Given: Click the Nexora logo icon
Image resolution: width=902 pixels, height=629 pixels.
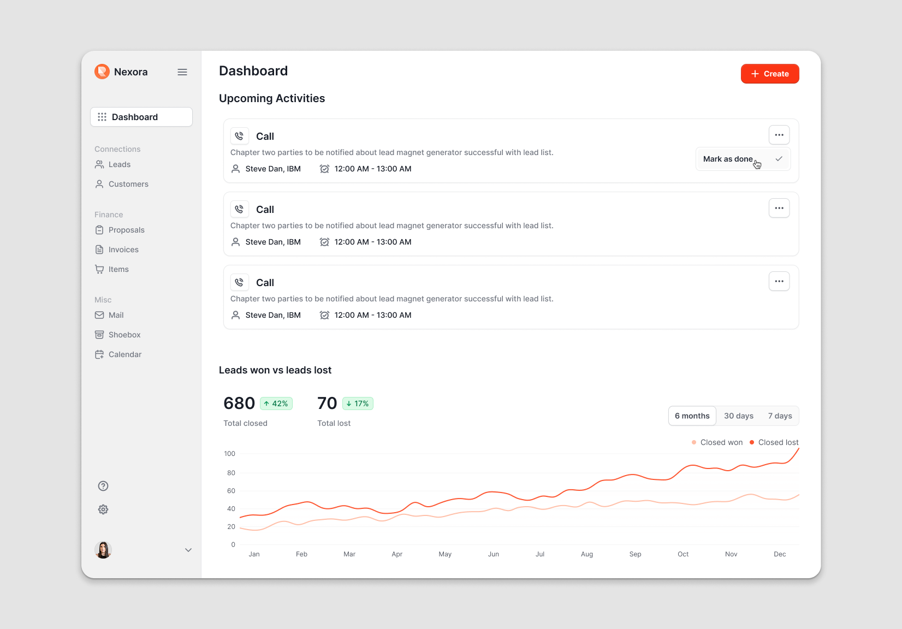Looking at the screenshot, I should 102,72.
